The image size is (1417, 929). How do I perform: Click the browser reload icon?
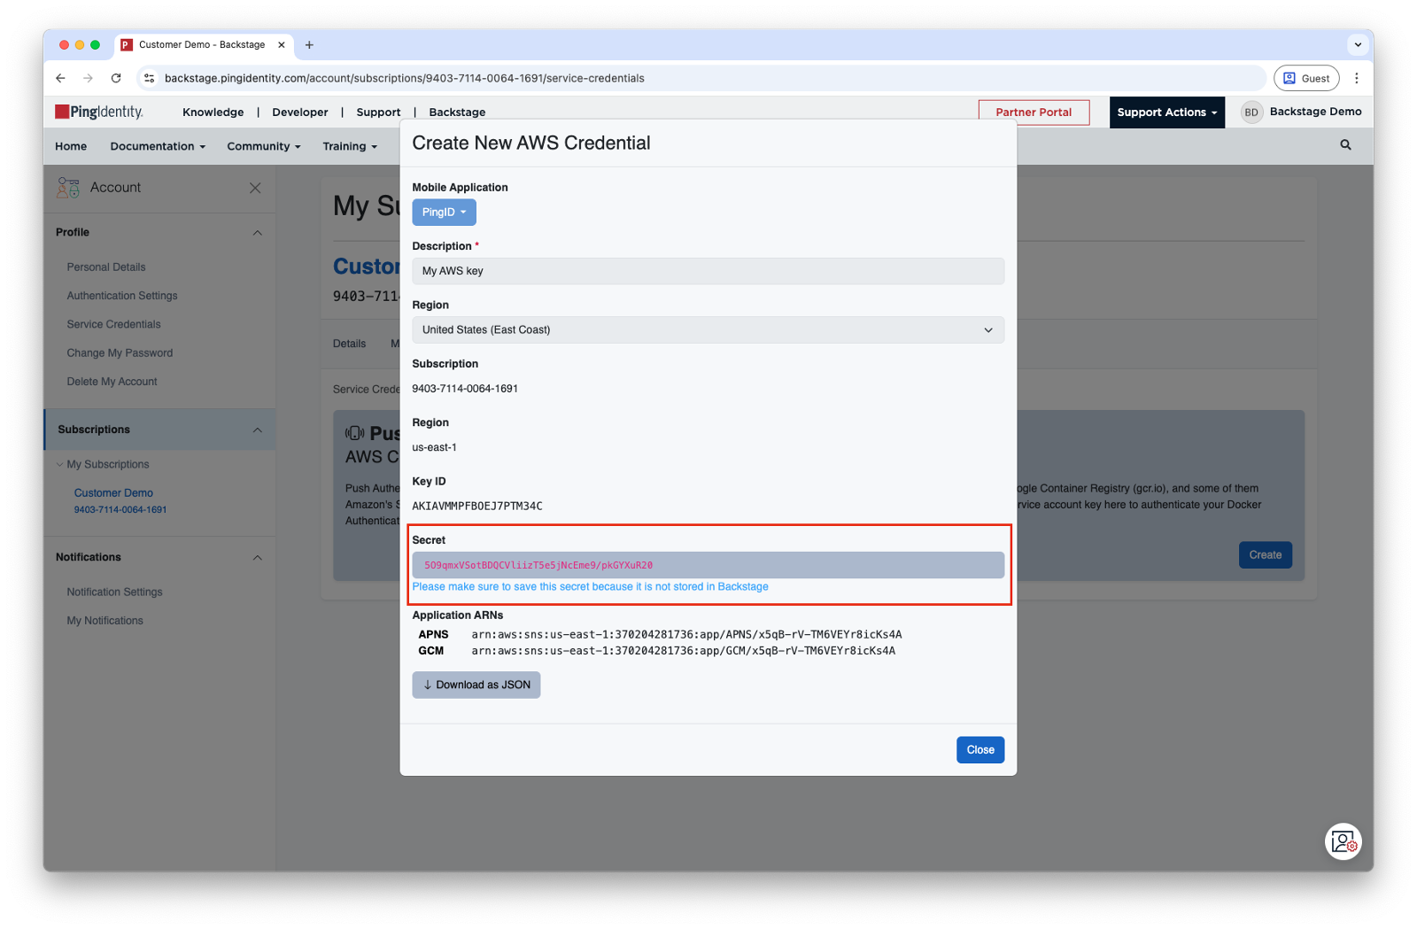pos(116,78)
